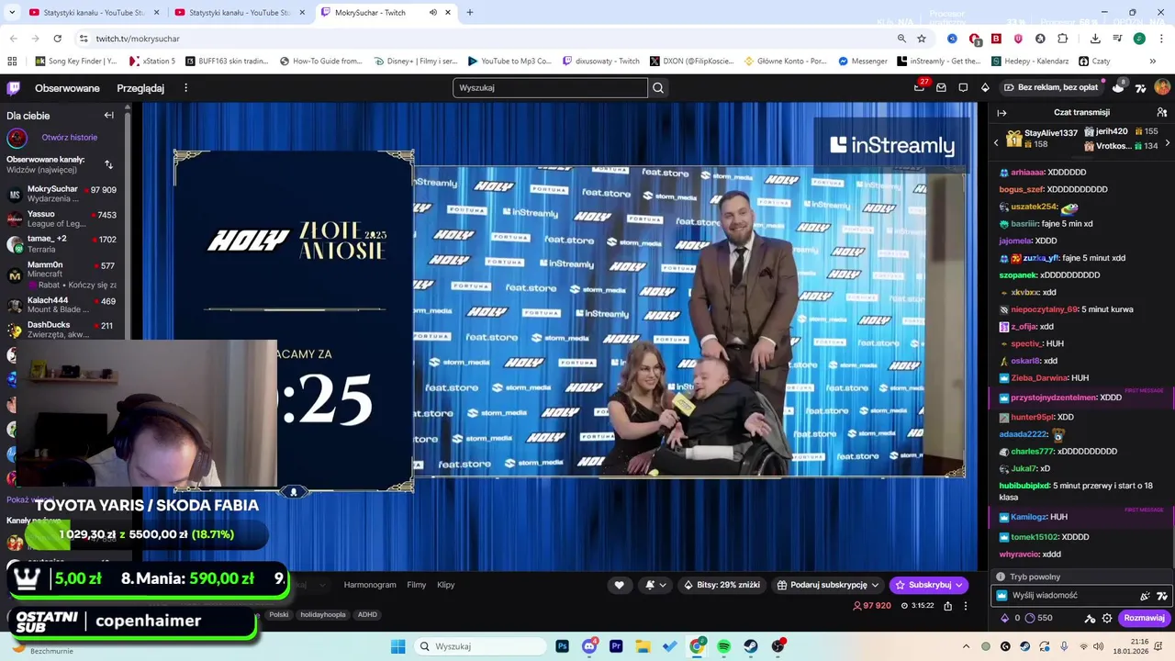Open the Filmy channel tab

417,585
